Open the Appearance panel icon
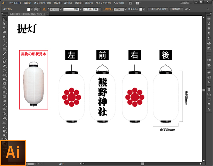 pyautogui.click(x=209, y=72)
